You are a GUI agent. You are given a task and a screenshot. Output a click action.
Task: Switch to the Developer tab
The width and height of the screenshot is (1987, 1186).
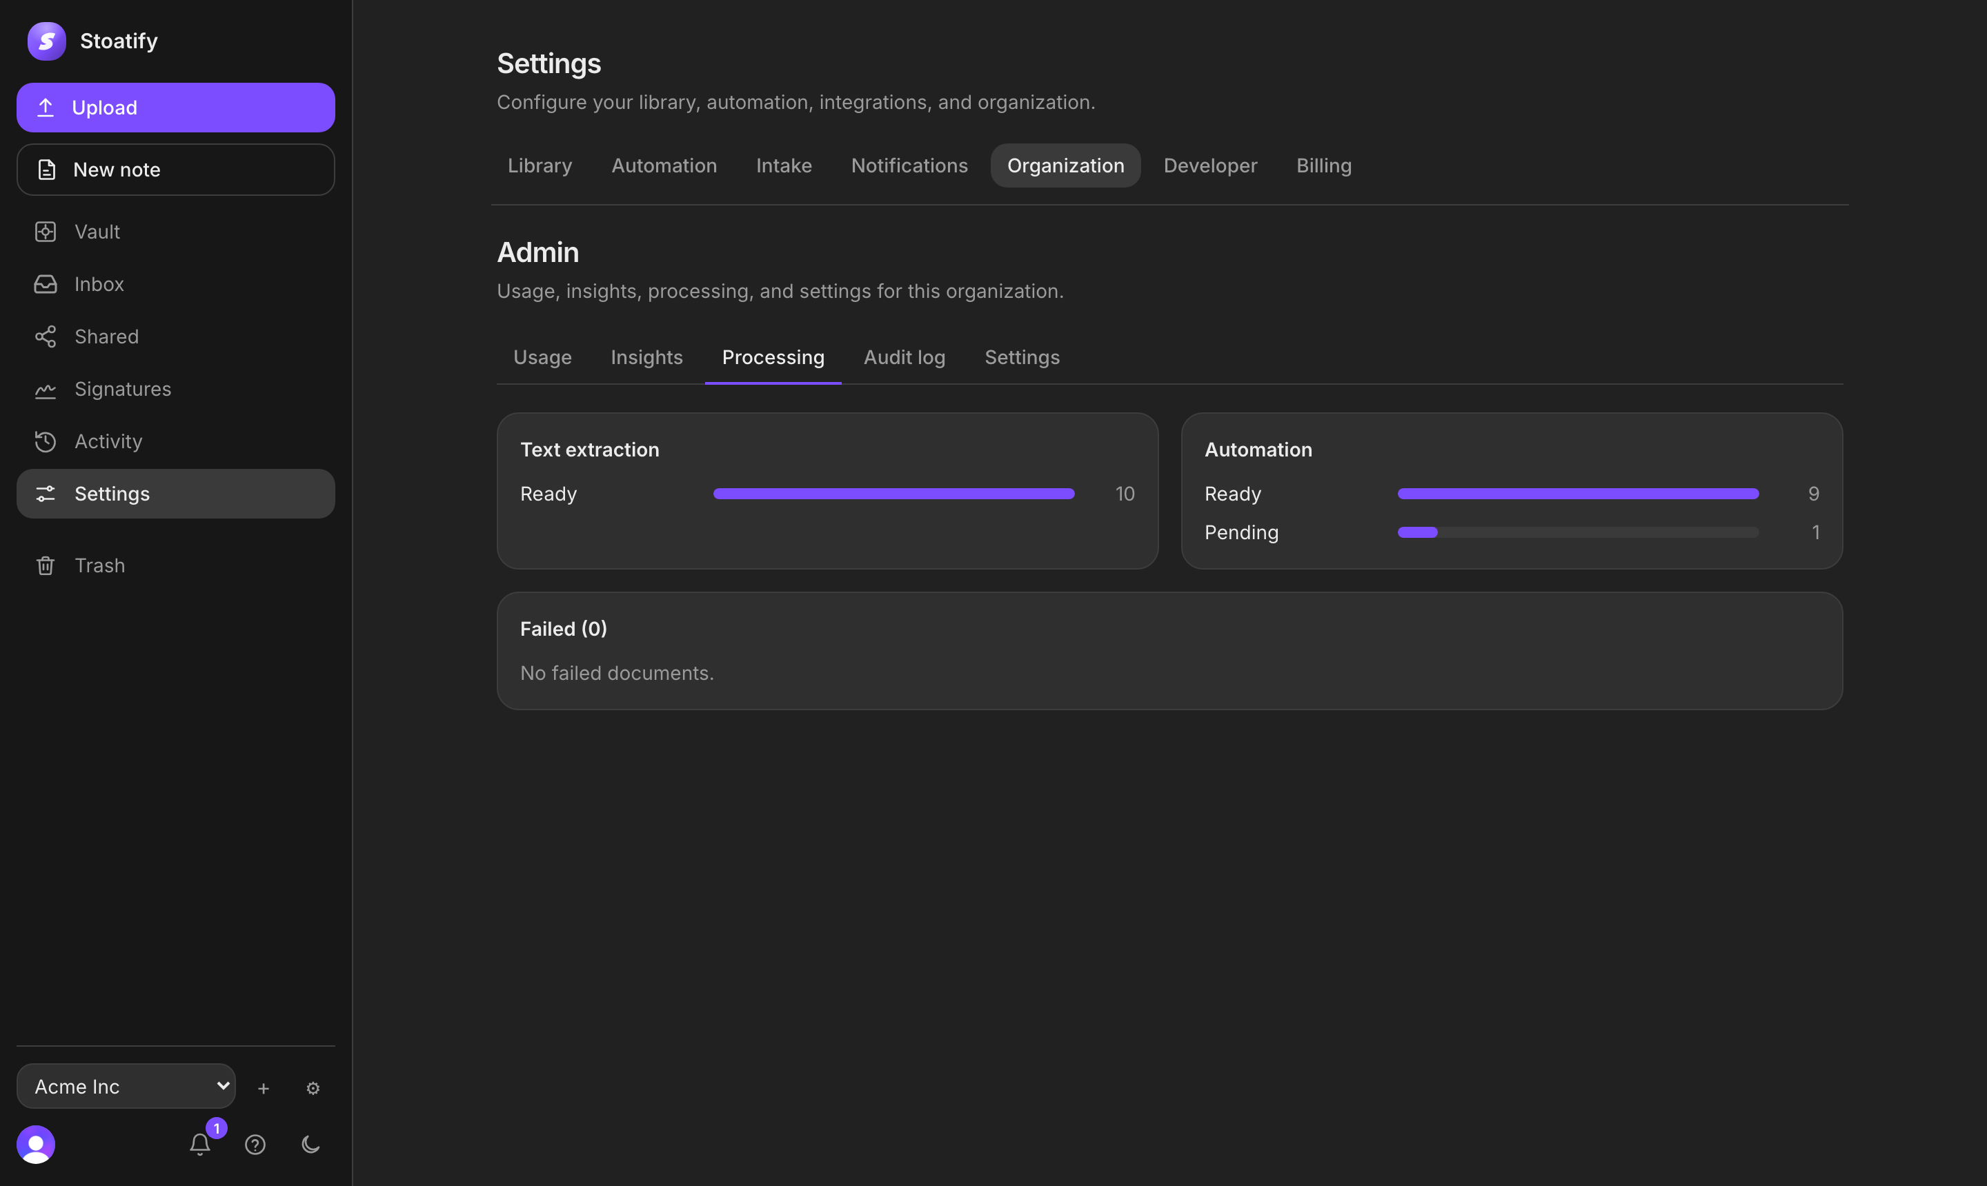coord(1209,165)
